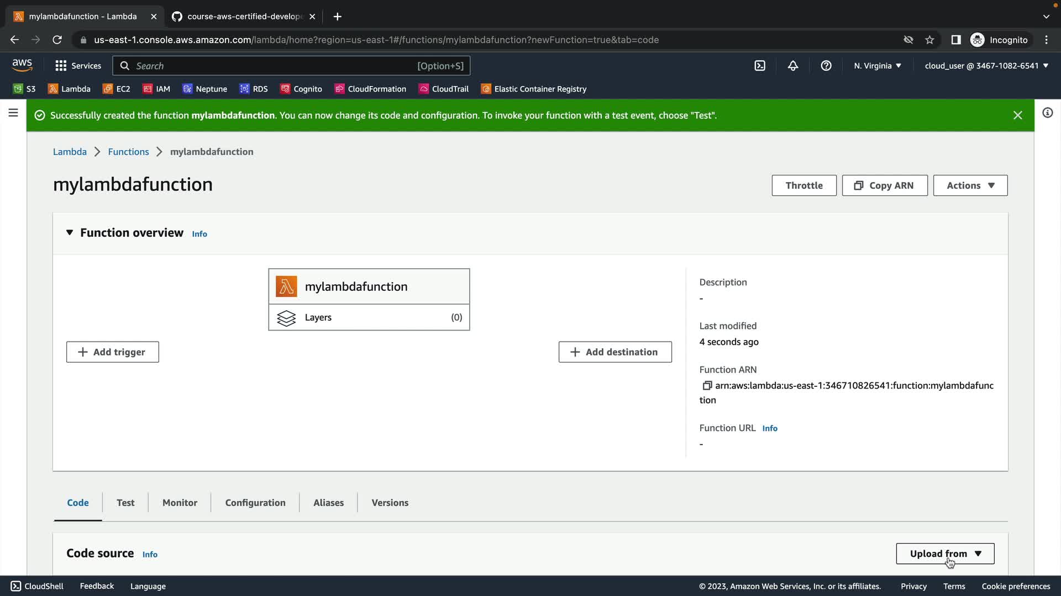Image resolution: width=1061 pixels, height=596 pixels.
Task: Click the copy icon beside Function ARN
Action: coord(706,386)
